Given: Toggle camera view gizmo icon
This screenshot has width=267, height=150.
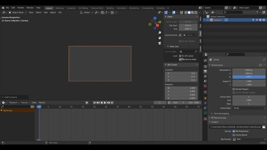Looking at the screenshot, I should (x=159, y=43).
